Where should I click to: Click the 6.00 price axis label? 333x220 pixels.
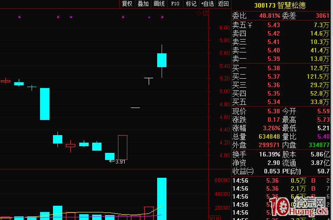tap(225, 28)
